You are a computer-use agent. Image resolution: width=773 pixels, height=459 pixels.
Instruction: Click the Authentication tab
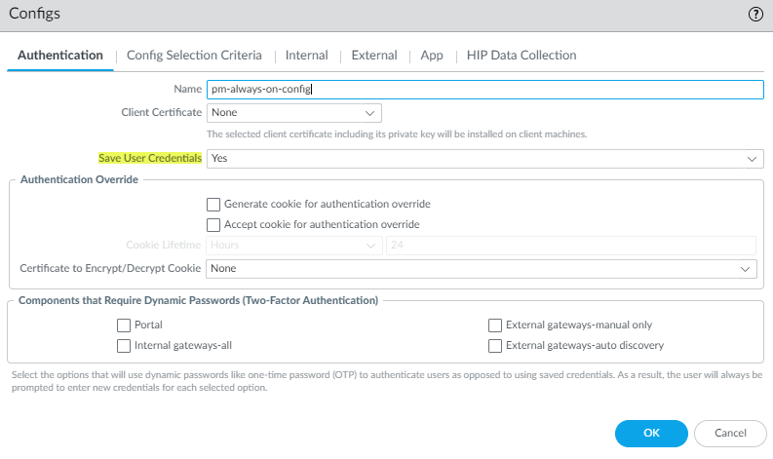(60, 56)
